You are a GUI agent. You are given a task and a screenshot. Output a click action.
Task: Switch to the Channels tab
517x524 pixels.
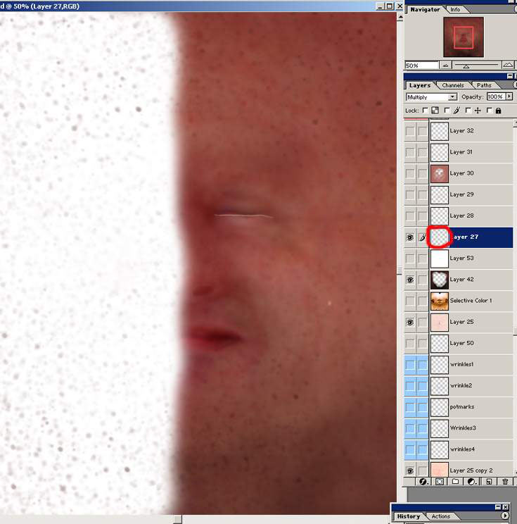tap(453, 85)
